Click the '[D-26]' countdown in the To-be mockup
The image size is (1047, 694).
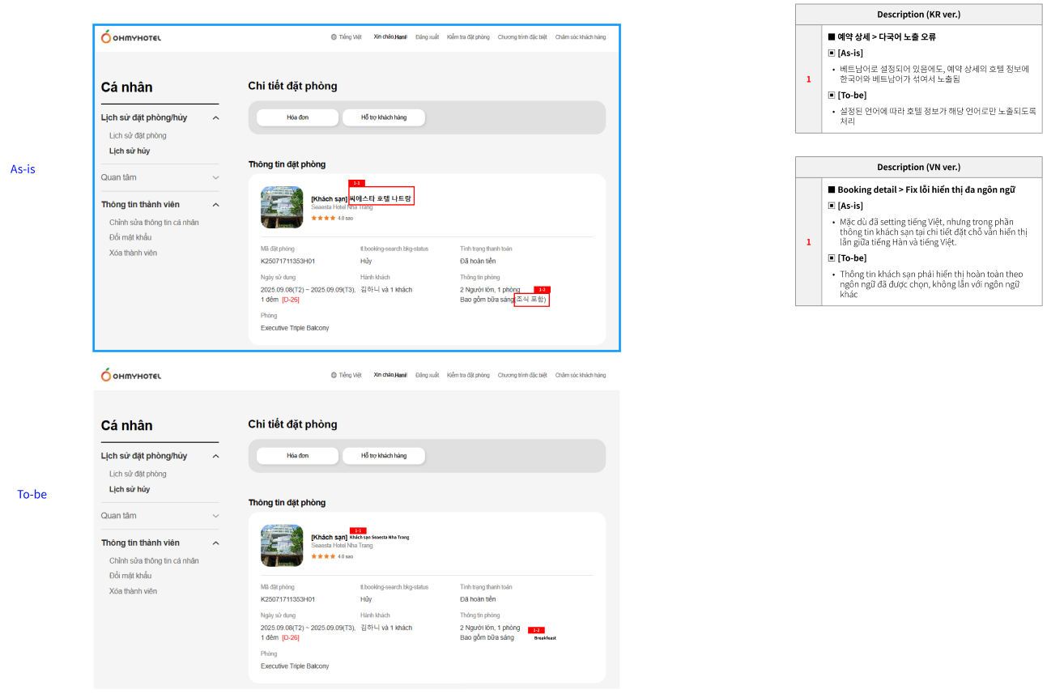pyautogui.click(x=291, y=638)
